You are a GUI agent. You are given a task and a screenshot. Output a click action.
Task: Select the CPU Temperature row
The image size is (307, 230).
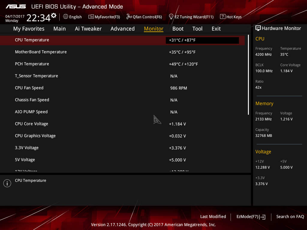coord(122,40)
